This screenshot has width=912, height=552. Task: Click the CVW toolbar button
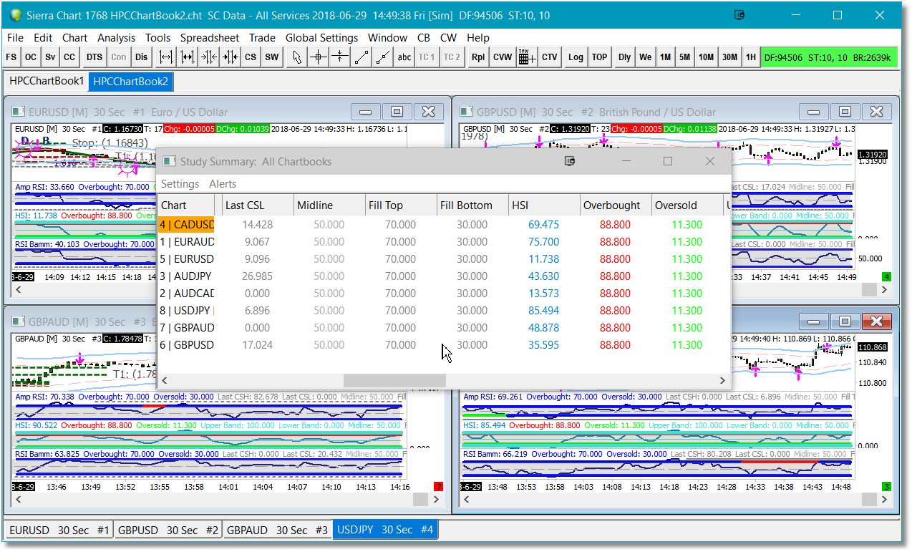click(x=503, y=57)
